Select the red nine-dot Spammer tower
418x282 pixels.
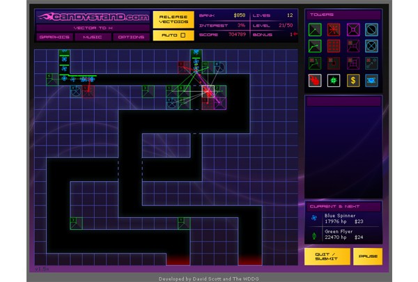(x=334, y=46)
